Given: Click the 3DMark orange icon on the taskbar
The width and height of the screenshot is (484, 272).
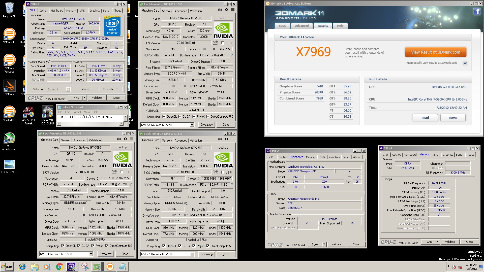Looking at the screenshot, I should 110,267.
